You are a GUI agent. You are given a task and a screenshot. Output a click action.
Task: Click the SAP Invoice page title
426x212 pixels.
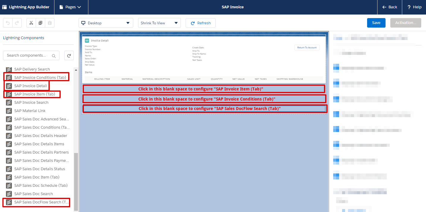pyautogui.click(x=233, y=7)
